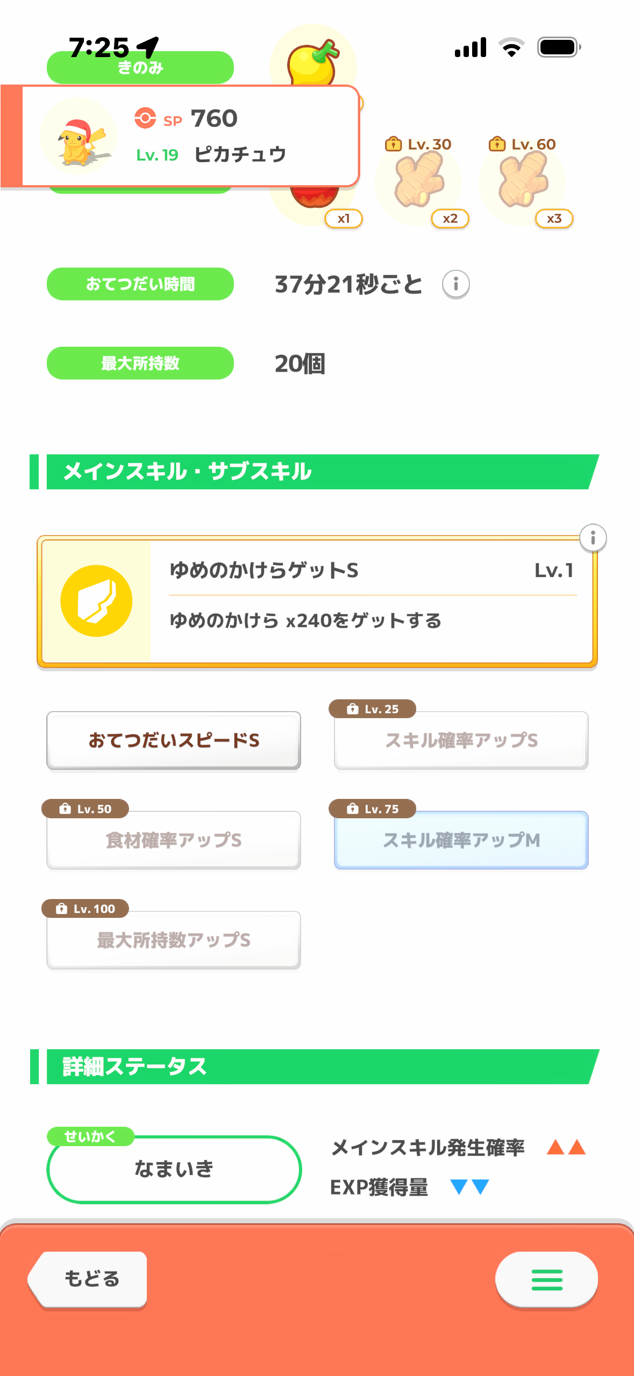Select locked 最大所持数アップS sub skill
Image resolution: width=634 pixels, height=1376 pixels.
[173, 940]
